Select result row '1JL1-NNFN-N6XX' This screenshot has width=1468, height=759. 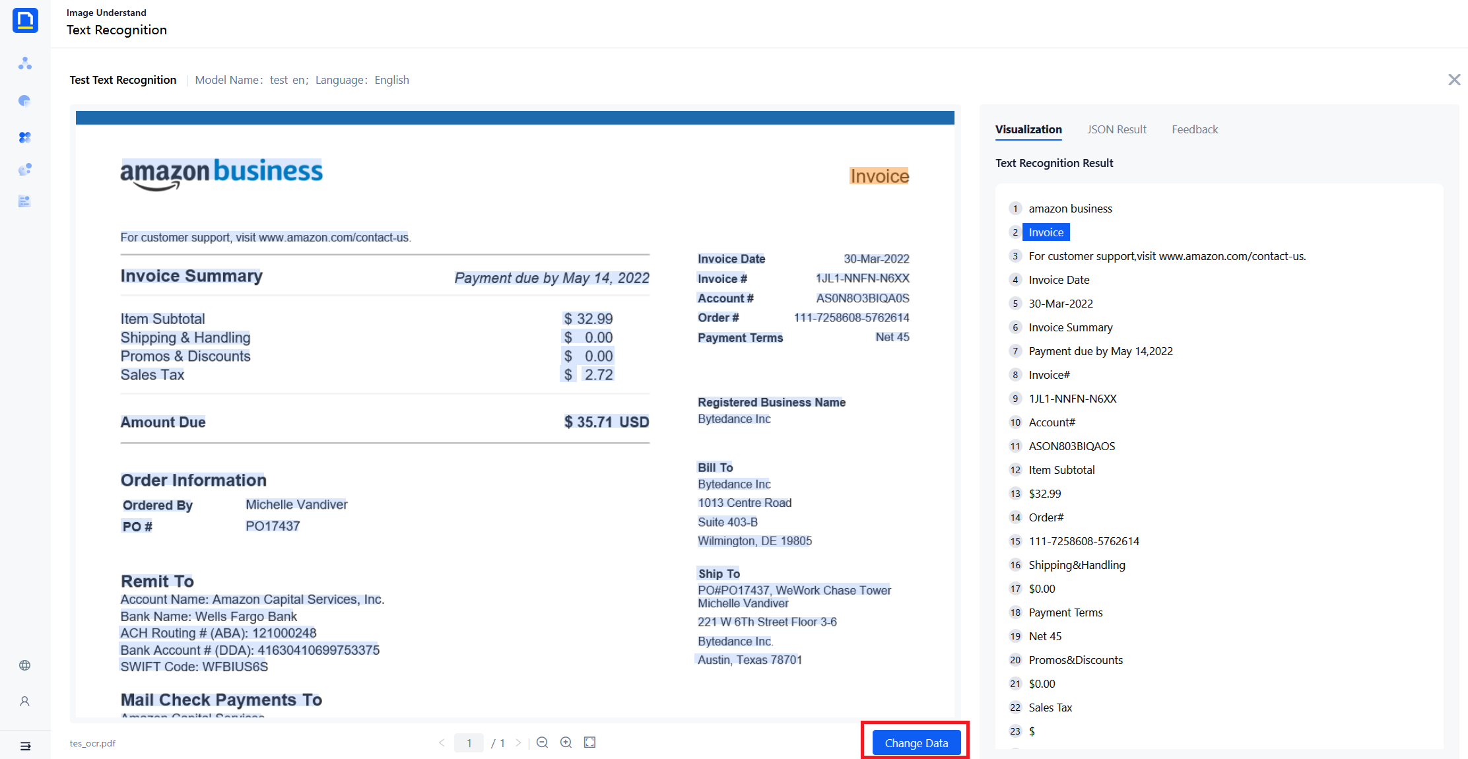point(1073,399)
